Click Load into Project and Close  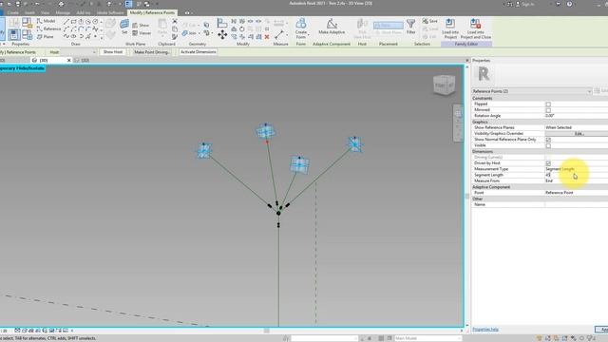pyautogui.click(x=476, y=28)
